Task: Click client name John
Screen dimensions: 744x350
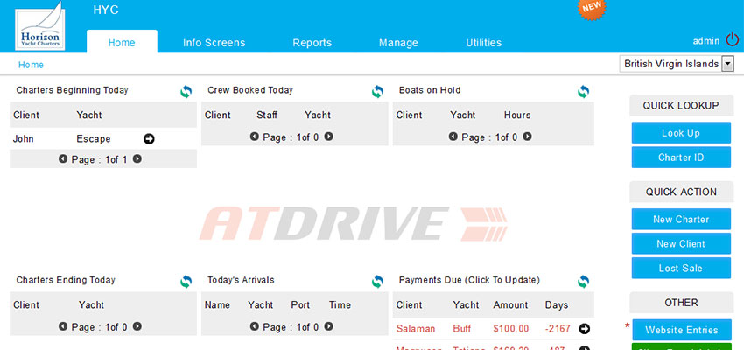Action: click(x=24, y=139)
